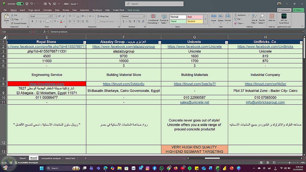The height and width of the screenshot is (172, 306).
Task: Switch to the Insert ribbon tab
Action: tap(22, 10)
